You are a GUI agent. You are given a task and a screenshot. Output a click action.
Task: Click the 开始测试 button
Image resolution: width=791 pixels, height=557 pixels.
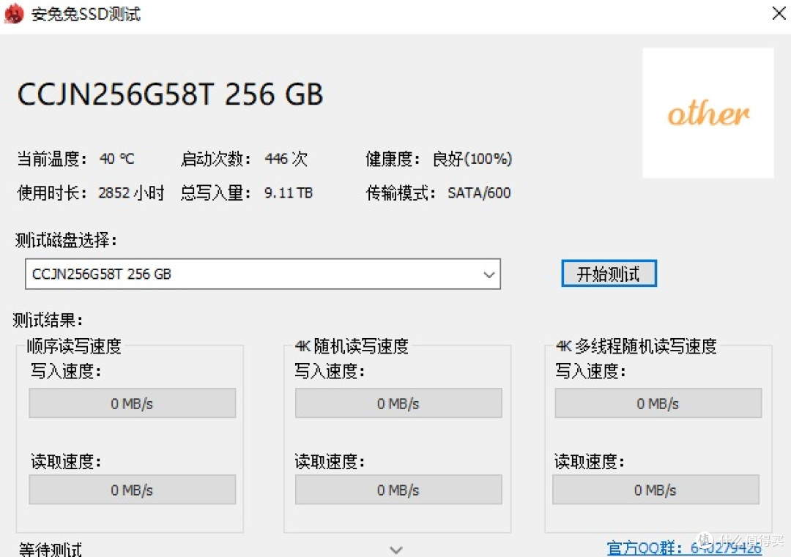609,274
